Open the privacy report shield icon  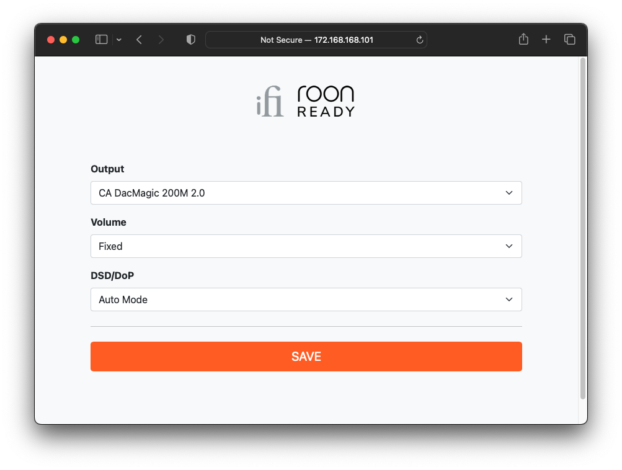coord(191,40)
